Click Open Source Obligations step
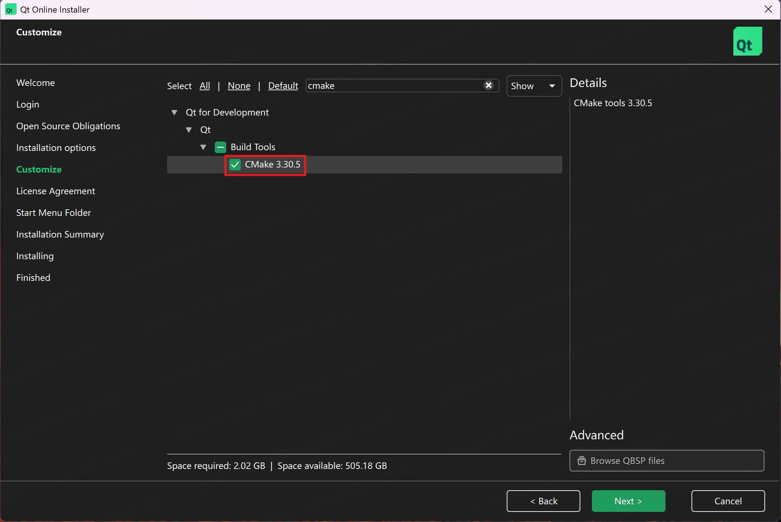The width and height of the screenshot is (781, 522). [68, 126]
